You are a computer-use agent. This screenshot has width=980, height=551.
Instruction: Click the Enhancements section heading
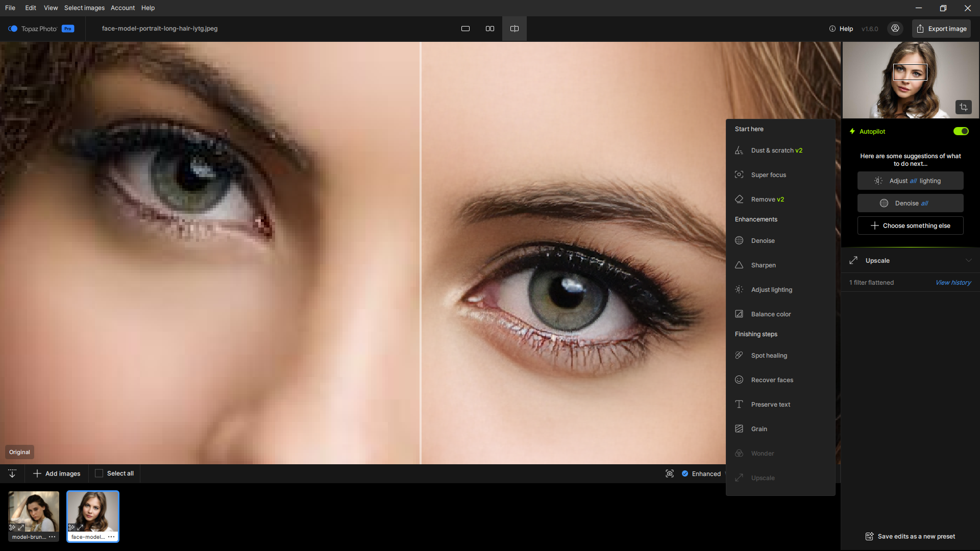(x=756, y=219)
